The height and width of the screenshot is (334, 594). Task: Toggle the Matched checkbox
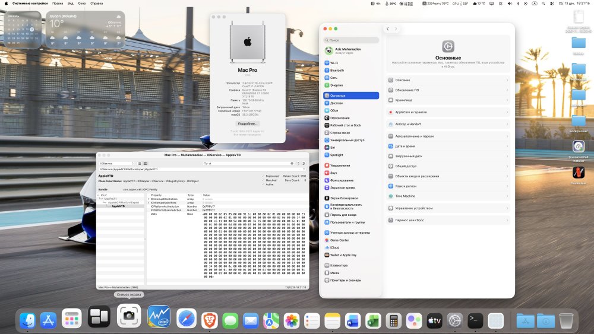(x=263, y=180)
